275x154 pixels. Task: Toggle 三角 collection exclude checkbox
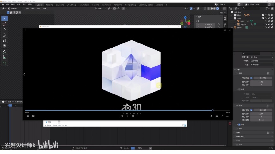[263, 18]
